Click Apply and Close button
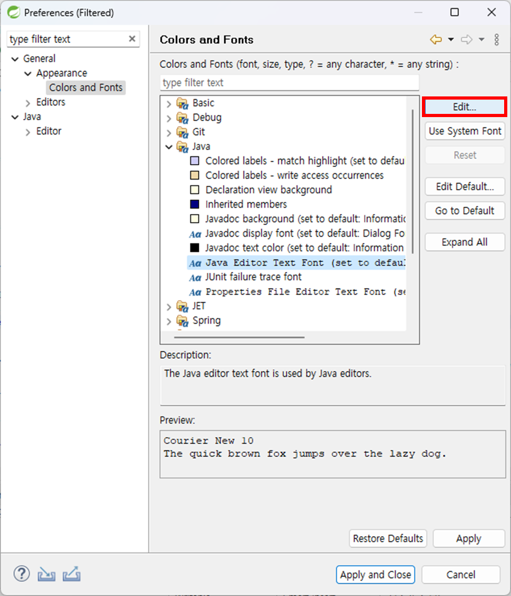511x596 pixels. [x=375, y=575]
